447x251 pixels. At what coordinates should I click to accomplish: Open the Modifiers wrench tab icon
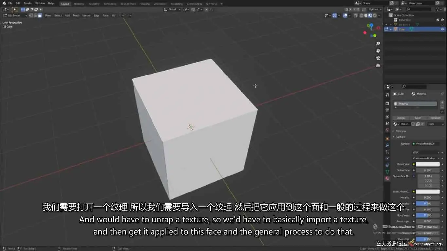(x=387, y=145)
